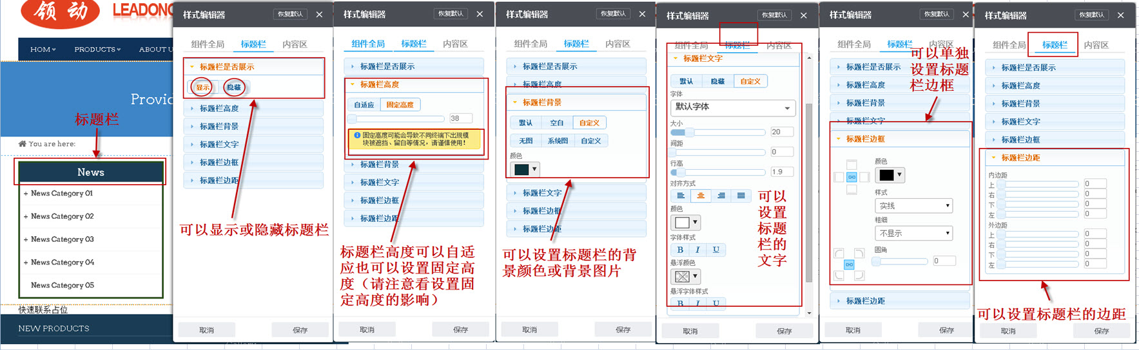1139x350 pixels.
Task: Select the 显示 option to show title bar
Action: coord(202,87)
